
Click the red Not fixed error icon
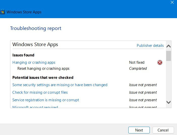(160, 62)
